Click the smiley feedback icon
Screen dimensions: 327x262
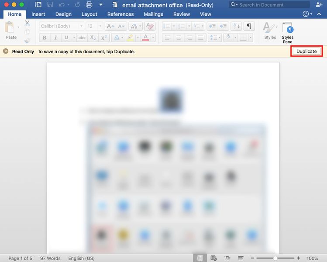(x=306, y=14)
